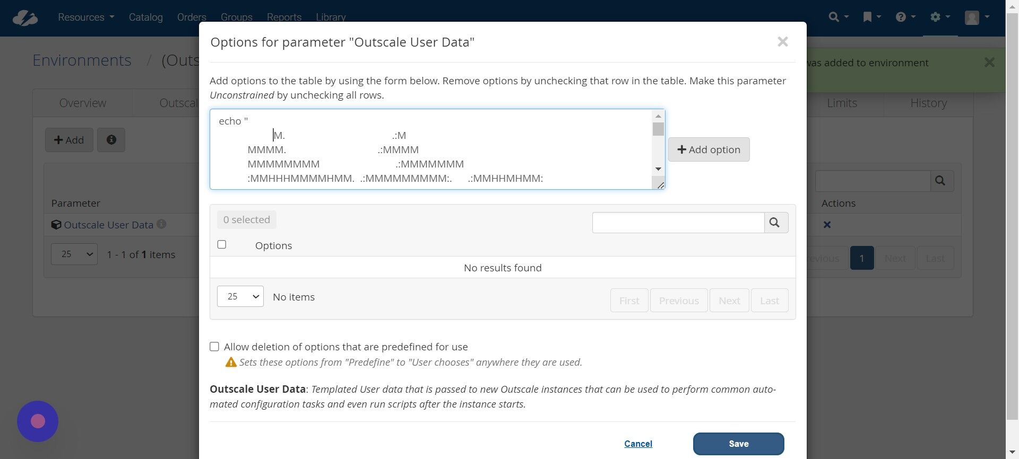Open the user profile avatar menu
Screen dimensions: 1019x459
tap(977, 17)
